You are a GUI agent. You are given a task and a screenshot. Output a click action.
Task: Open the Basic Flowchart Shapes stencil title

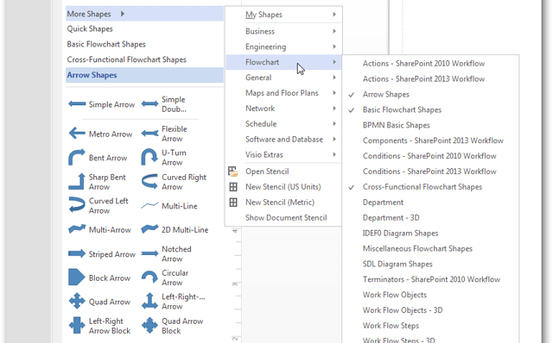pyautogui.click(x=144, y=44)
